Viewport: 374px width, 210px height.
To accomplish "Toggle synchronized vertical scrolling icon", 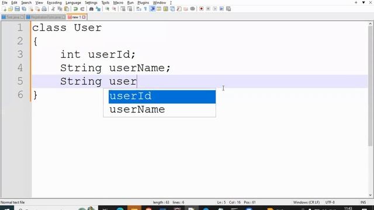I will click(x=123, y=9).
